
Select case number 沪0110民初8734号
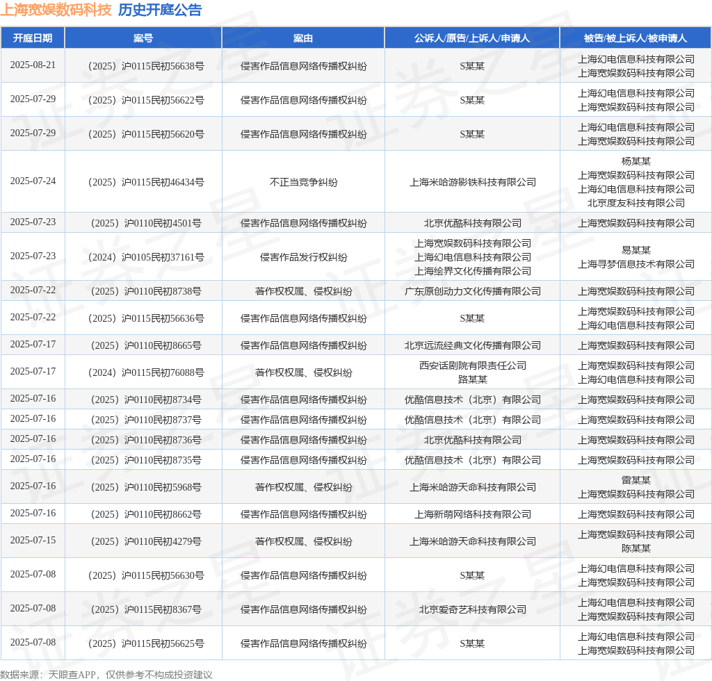pos(146,400)
